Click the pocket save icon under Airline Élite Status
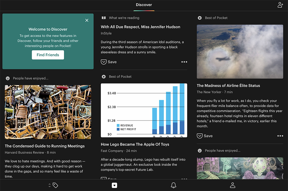Screen dimensions: 288x191 click(200, 136)
